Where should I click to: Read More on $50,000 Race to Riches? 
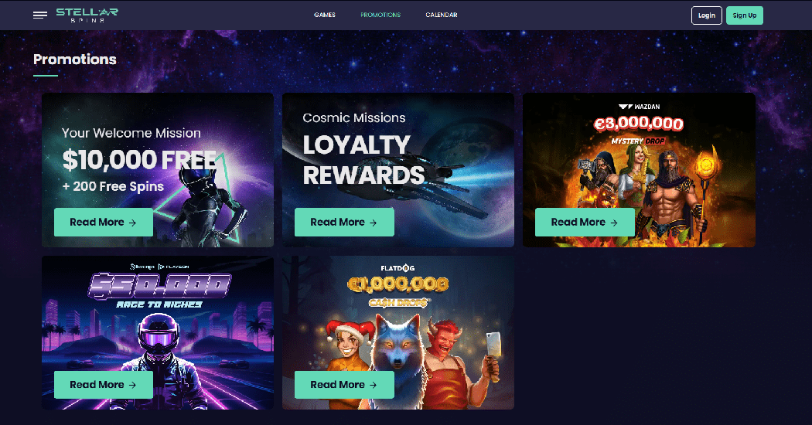pyautogui.click(x=104, y=385)
